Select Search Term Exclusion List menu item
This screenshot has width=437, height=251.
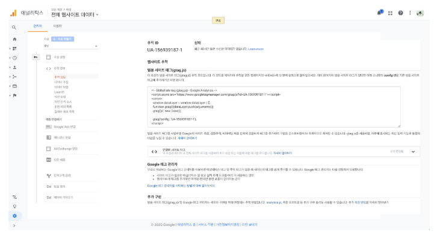[x=64, y=112]
